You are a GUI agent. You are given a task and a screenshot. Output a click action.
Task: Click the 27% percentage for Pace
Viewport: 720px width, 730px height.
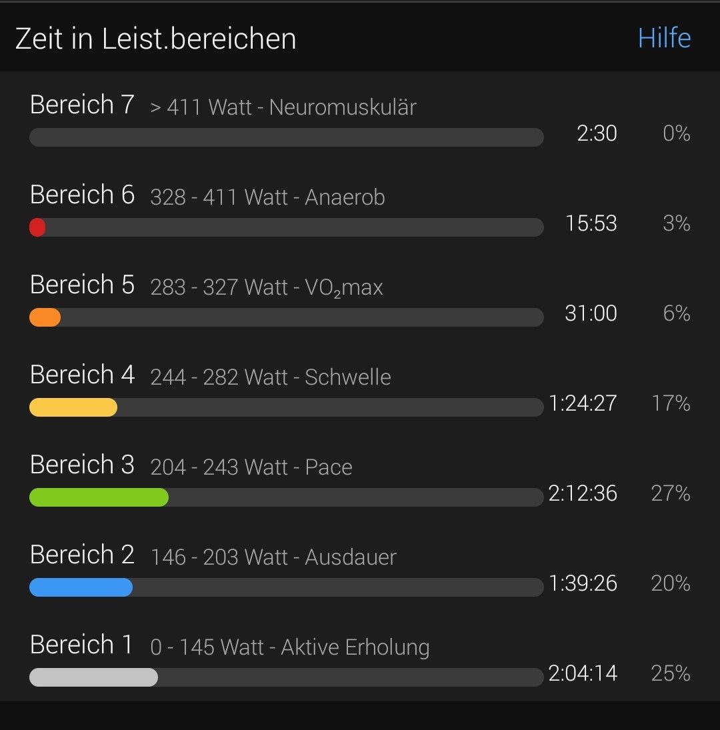pos(670,493)
